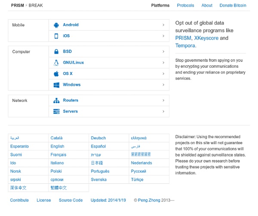258x216 pixels.
Task: Switch language to Esperanto
Action: coord(19,146)
